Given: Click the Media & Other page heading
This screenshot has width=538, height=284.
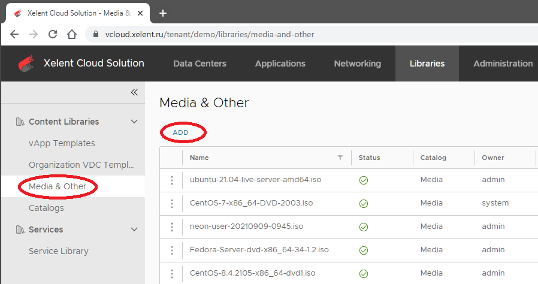Looking at the screenshot, I should (x=204, y=102).
